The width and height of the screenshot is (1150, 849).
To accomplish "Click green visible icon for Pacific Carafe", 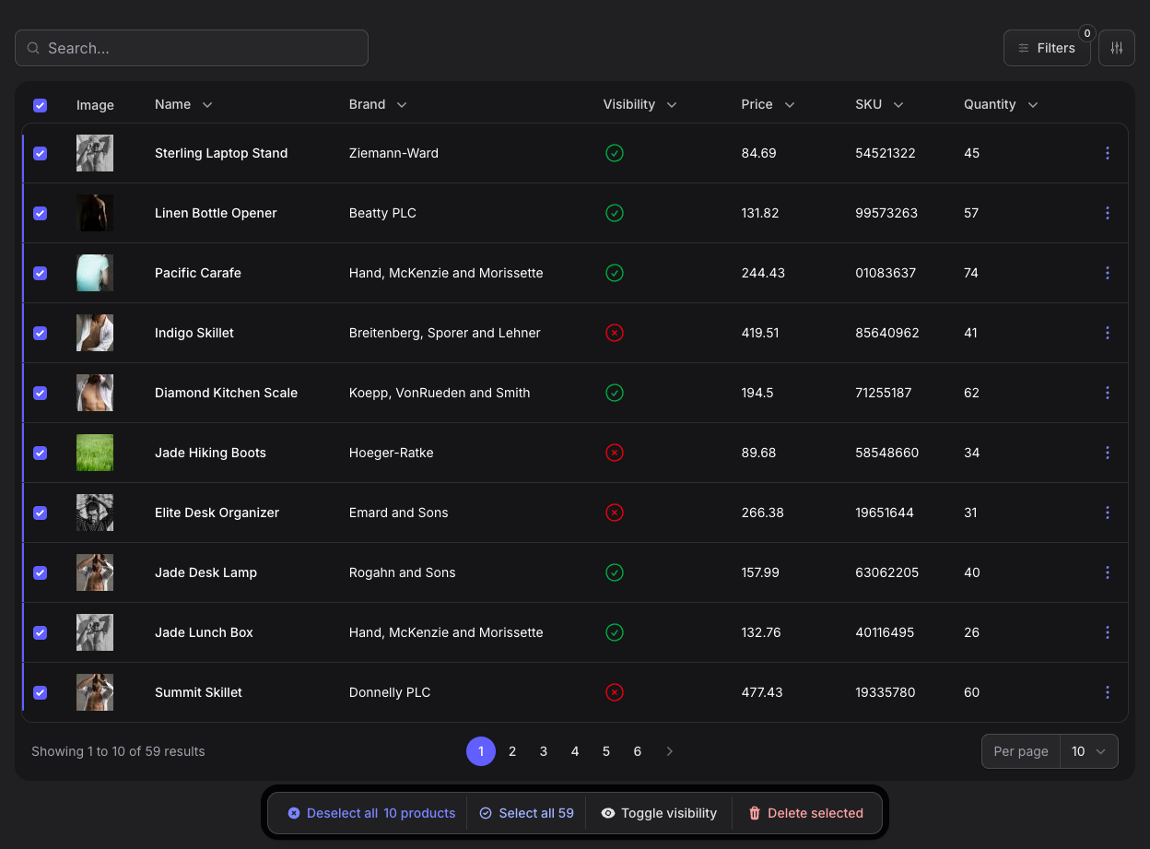I will [615, 273].
